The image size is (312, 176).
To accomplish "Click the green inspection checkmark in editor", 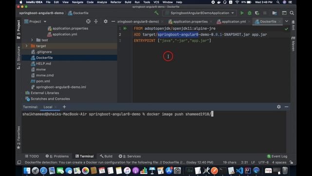I will [286, 29].
